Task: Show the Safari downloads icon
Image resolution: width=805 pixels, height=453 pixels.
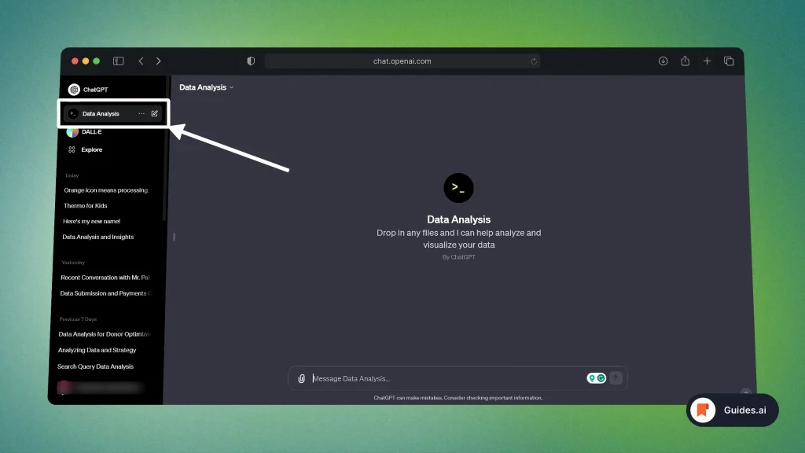Action: coord(663,61)
